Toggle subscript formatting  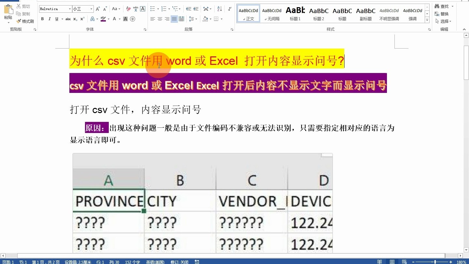coord(75,19)
